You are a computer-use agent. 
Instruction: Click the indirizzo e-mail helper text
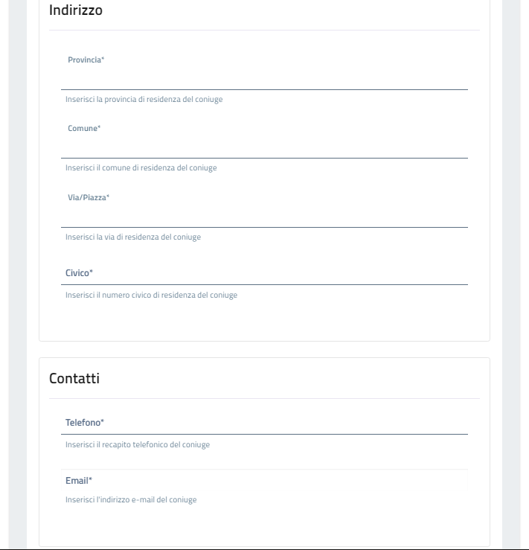(x=131, y=500)
